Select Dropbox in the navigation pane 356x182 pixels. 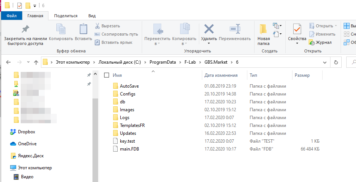click(x=26, y=132)
